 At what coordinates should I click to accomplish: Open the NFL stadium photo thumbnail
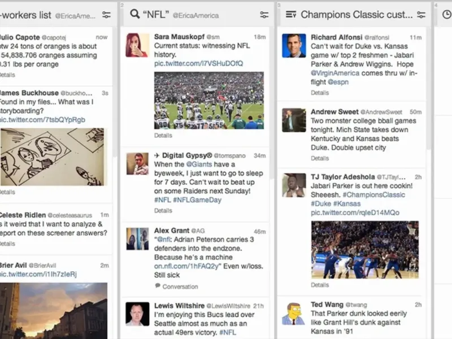coord(208,100)
